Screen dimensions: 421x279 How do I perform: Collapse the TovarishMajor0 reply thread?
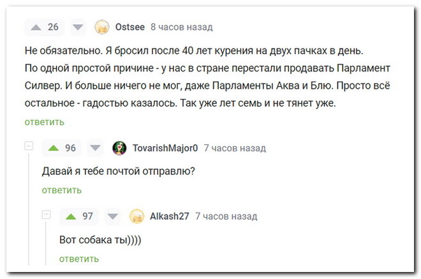click(29, 147)
